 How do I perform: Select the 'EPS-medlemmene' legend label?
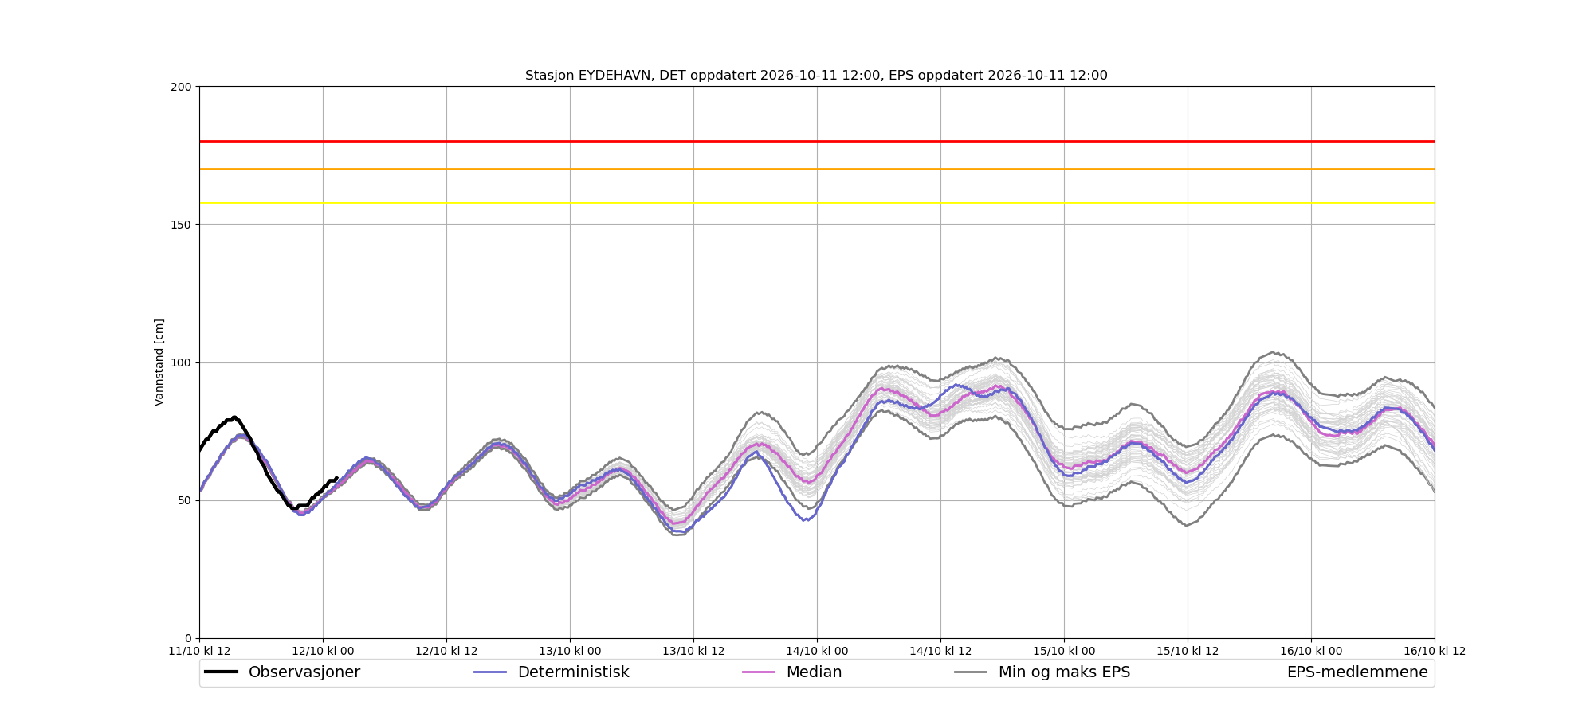point(1357,672)
